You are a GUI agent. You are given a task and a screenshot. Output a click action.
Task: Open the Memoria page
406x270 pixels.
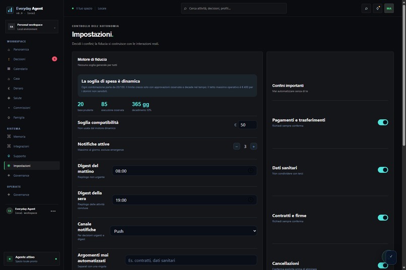[32, 137]
